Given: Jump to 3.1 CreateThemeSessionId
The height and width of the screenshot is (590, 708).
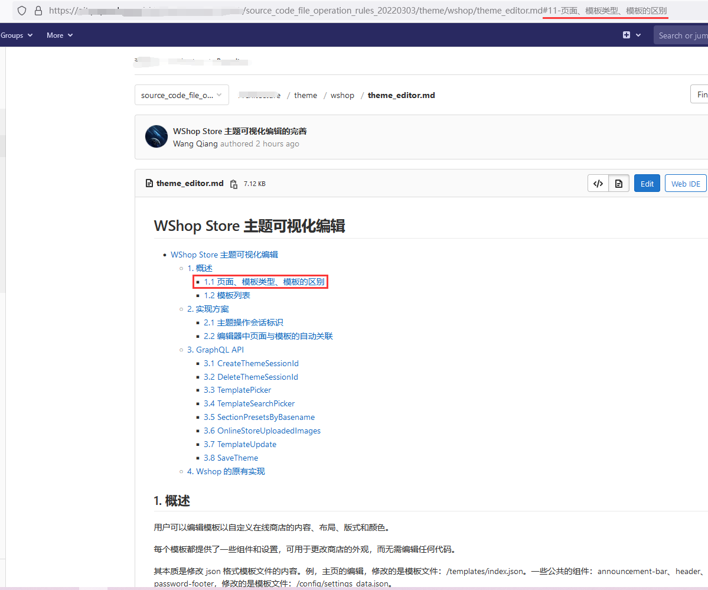Looking at the screenshot, I should click(x=251, y=363).
